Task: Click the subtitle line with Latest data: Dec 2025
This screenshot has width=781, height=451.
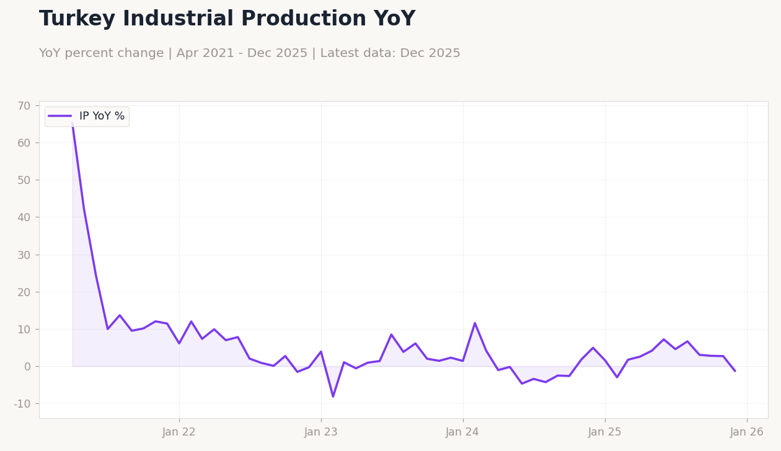Action: pyautogui.click(x=249, y=54)
